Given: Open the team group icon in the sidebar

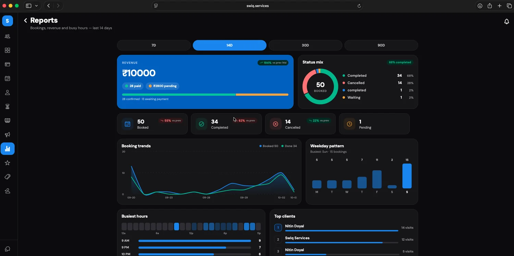Looking at the screenshot, I should tap(8, 36).
